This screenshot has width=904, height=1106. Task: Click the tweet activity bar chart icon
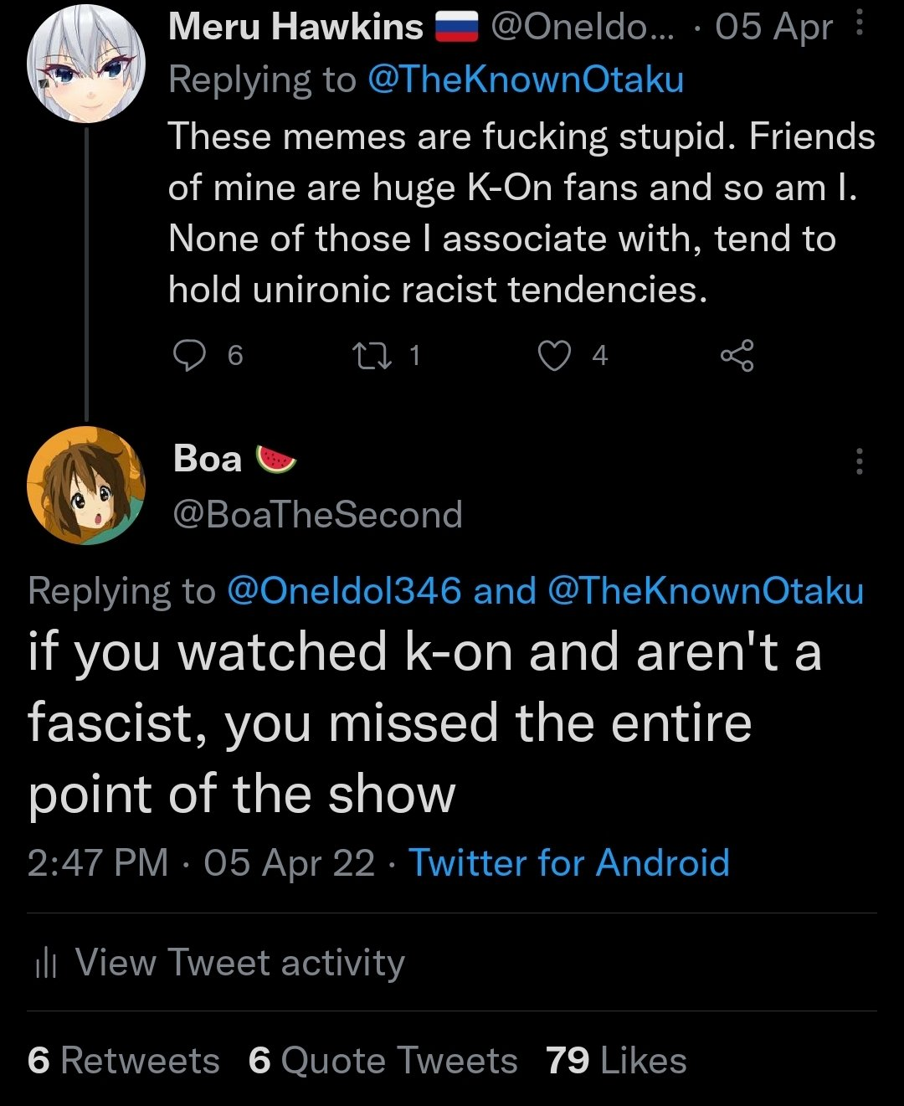point(45,965)
